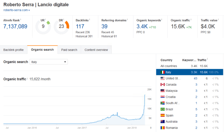The image size is (224, 132).
Task: Click the Brazil flag icon
Action: pos(163,109)
